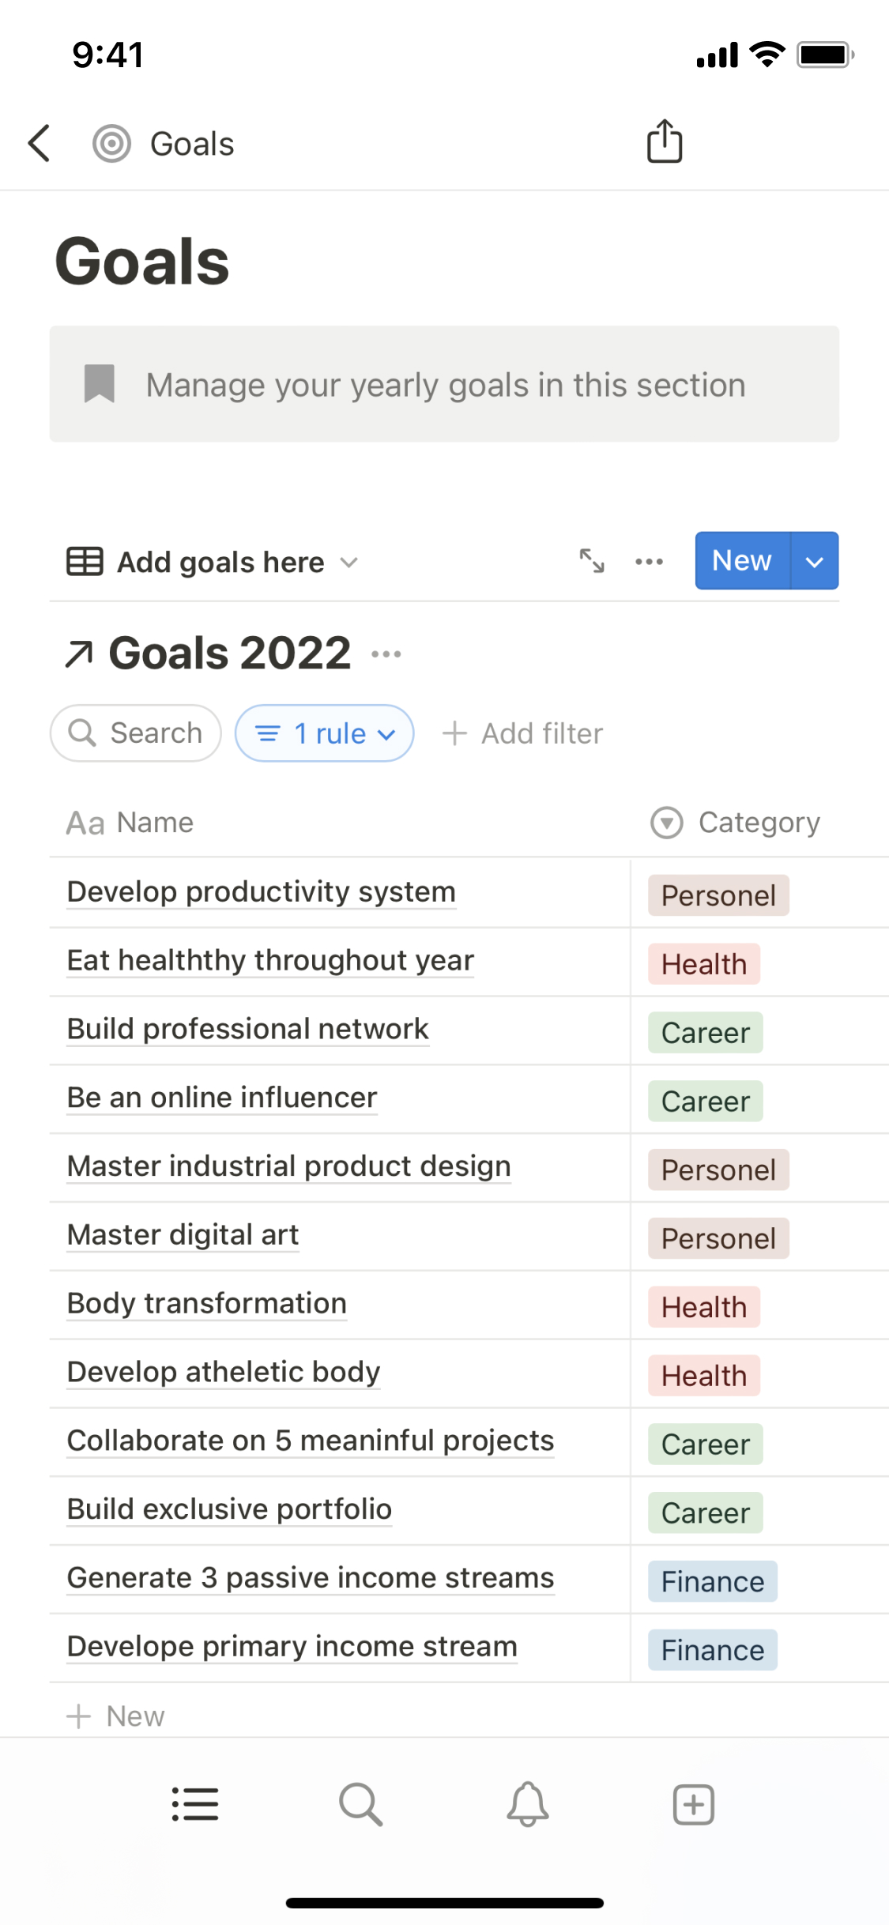The height and width of the screenshot is (1925, 889).
Task: Open notifications bell icon
Action: (527, 1804)
